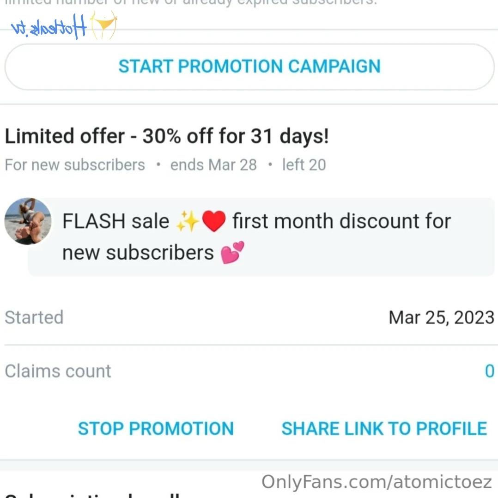
Task: Click the Start Promotion Campaign button
Action: coord(249,67)
